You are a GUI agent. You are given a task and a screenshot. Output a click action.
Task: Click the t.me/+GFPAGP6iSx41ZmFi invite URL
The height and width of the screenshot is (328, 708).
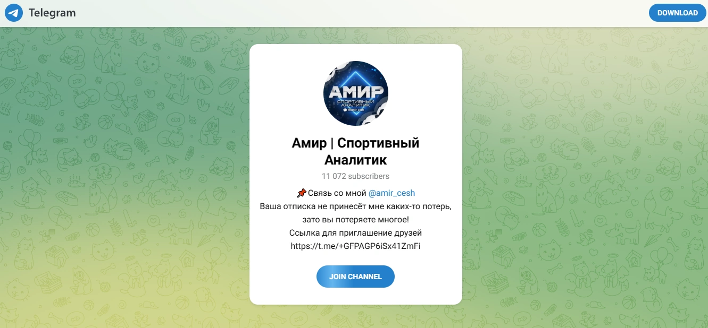click(356, 246)
